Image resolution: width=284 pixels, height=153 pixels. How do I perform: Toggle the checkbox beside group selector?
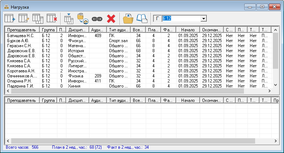[x=157, y=18]
